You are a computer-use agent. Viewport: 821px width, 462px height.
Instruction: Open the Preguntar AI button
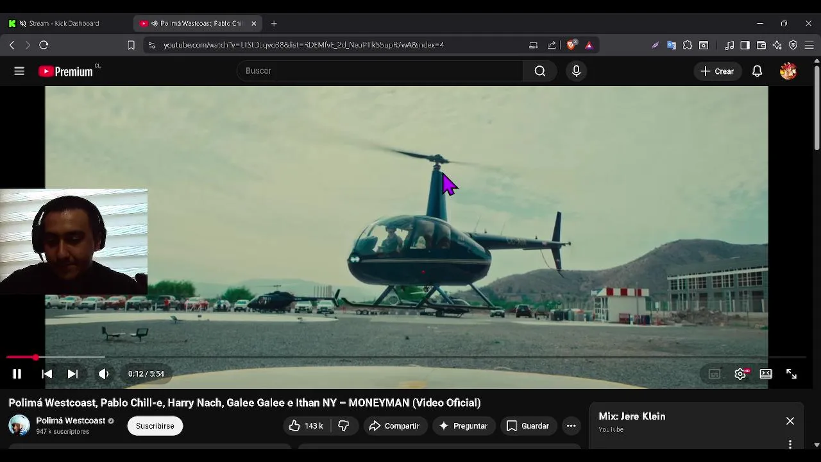click(464, 425)
